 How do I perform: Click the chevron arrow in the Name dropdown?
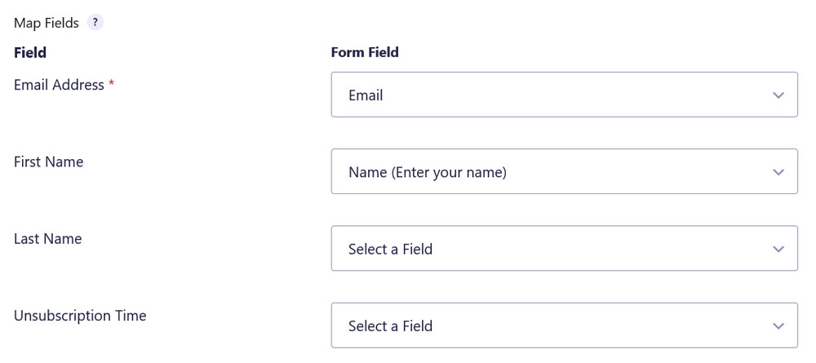[778, 172]
